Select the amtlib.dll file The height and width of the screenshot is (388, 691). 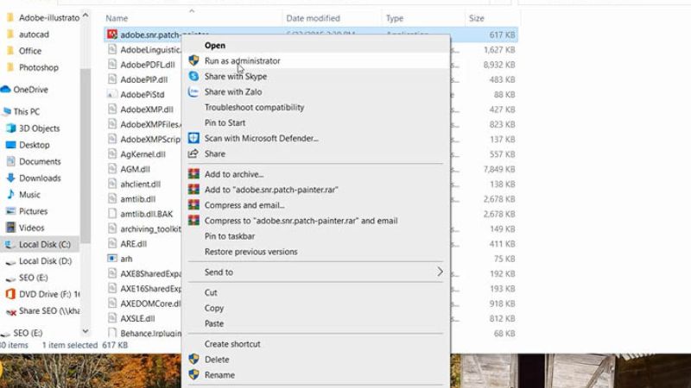(138, 199)
